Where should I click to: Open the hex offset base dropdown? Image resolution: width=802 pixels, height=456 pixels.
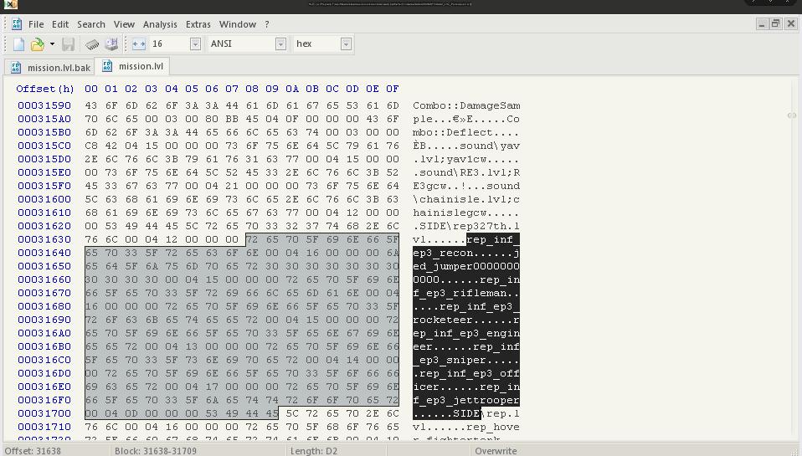pos(346,44)
